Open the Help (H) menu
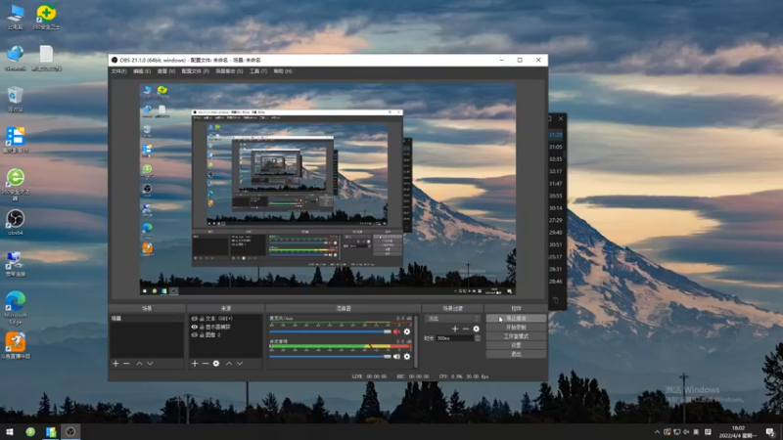The height and width of the screenshot is (440, 783). point(283,71)
